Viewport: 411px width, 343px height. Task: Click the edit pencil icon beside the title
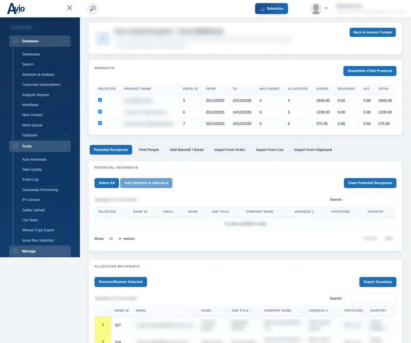102,39
